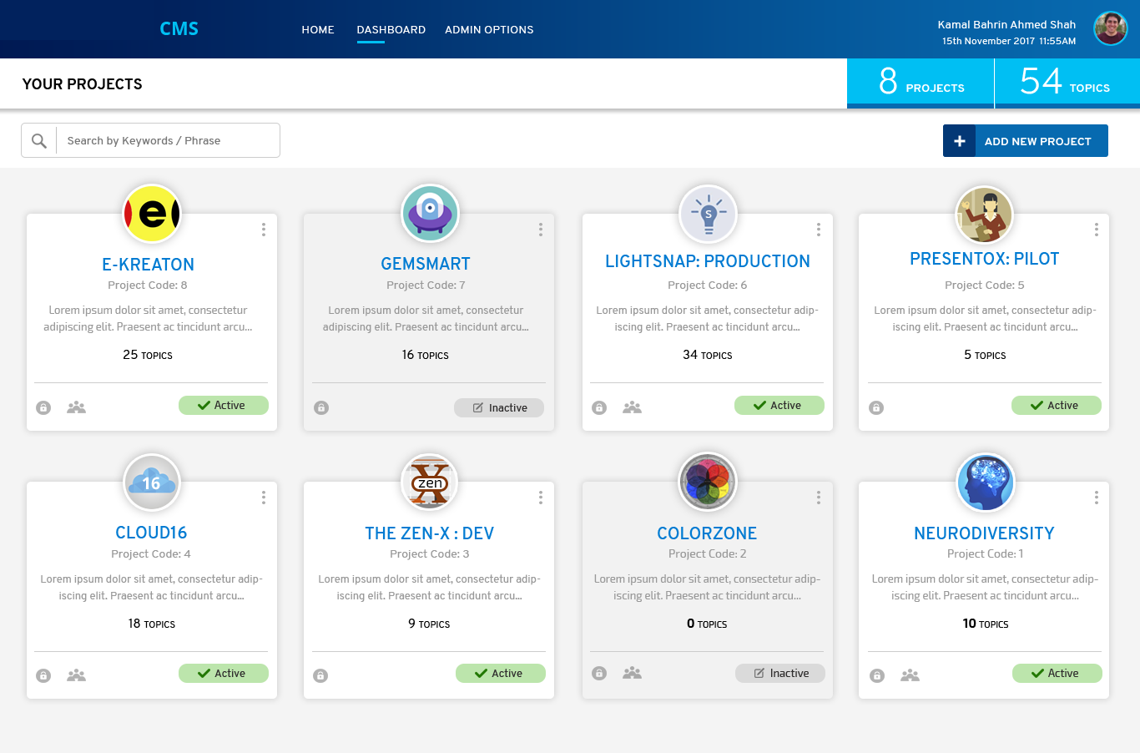Click the GEMSMART project logo
Viewport: 1140px width, 753px height.
pos(430,213)
